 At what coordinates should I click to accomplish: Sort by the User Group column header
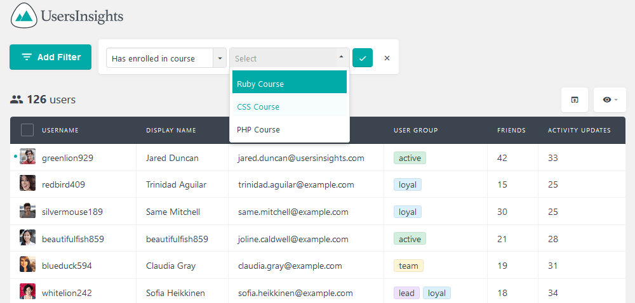tap(415, 130)
